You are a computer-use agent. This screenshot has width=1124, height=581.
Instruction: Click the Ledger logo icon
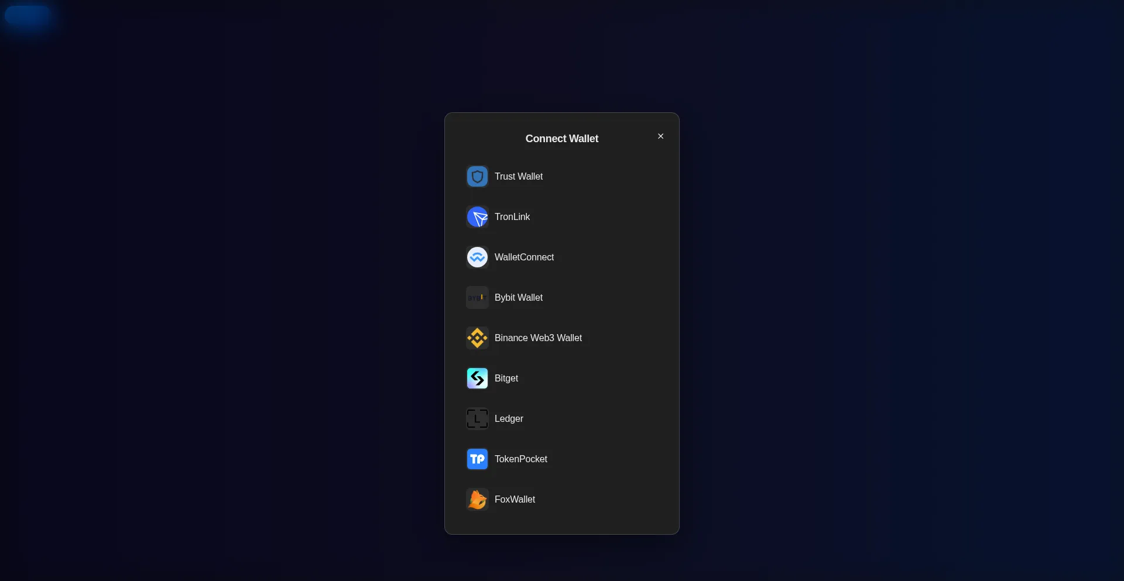(x=477, y=419)
